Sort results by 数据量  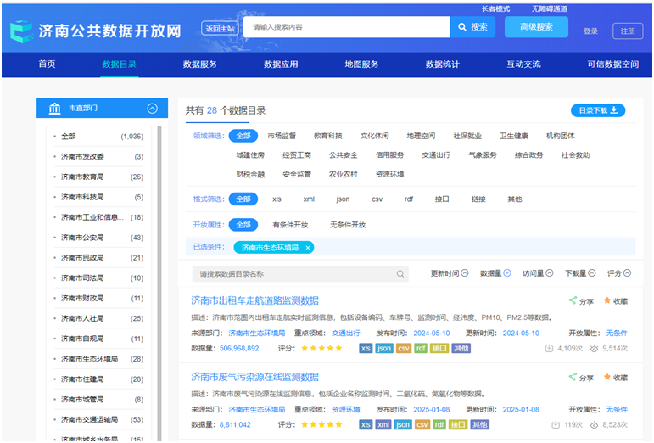[x=495, y=273]
